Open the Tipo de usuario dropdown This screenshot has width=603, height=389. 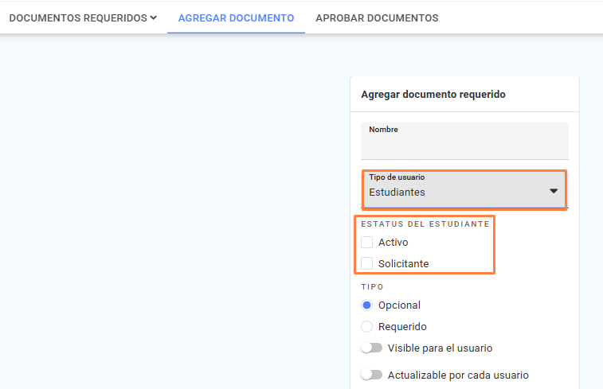[x=464, y=190]
